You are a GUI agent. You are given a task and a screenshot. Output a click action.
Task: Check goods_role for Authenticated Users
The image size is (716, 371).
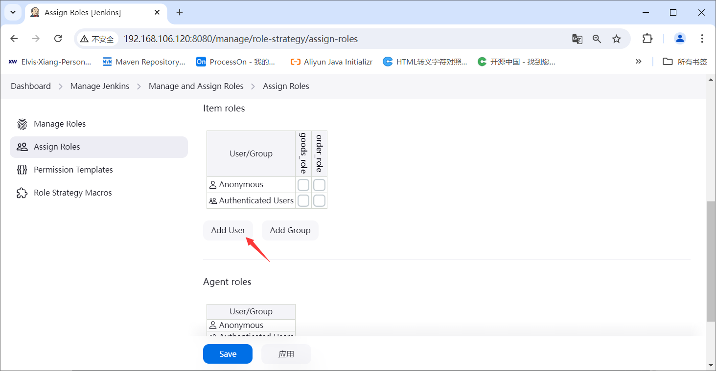[x=303, y=200]
